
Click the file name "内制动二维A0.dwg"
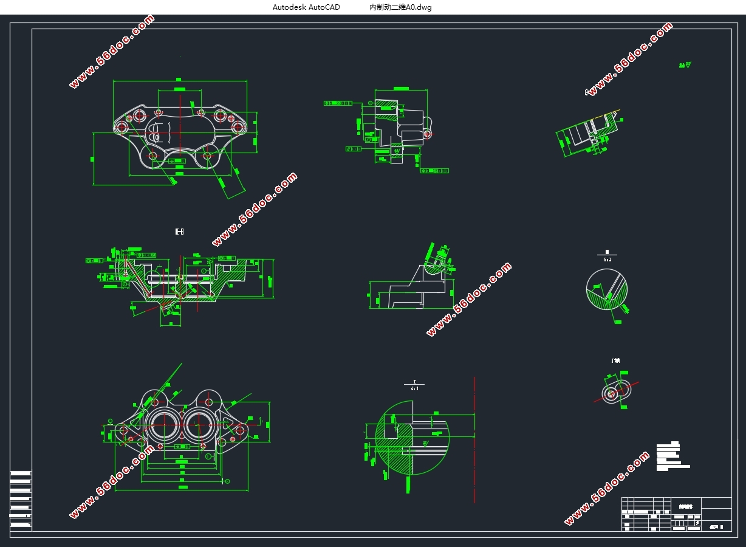click(x=400, y=7)
